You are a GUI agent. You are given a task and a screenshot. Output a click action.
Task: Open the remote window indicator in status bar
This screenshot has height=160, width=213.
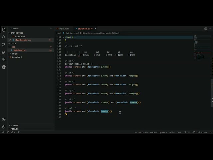coord(3,132)
